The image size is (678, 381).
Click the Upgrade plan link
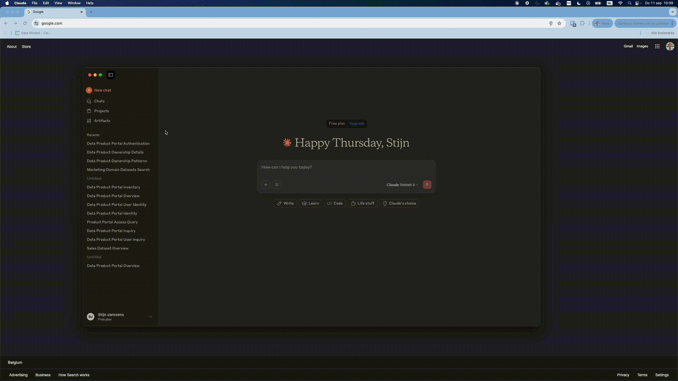(356, 123)
